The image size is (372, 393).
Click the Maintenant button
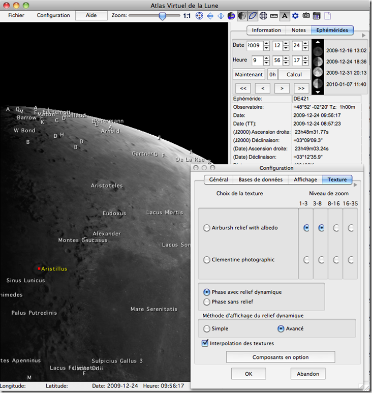[x=249, y=74]
